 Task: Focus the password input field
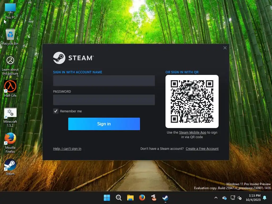pos(104,100)
